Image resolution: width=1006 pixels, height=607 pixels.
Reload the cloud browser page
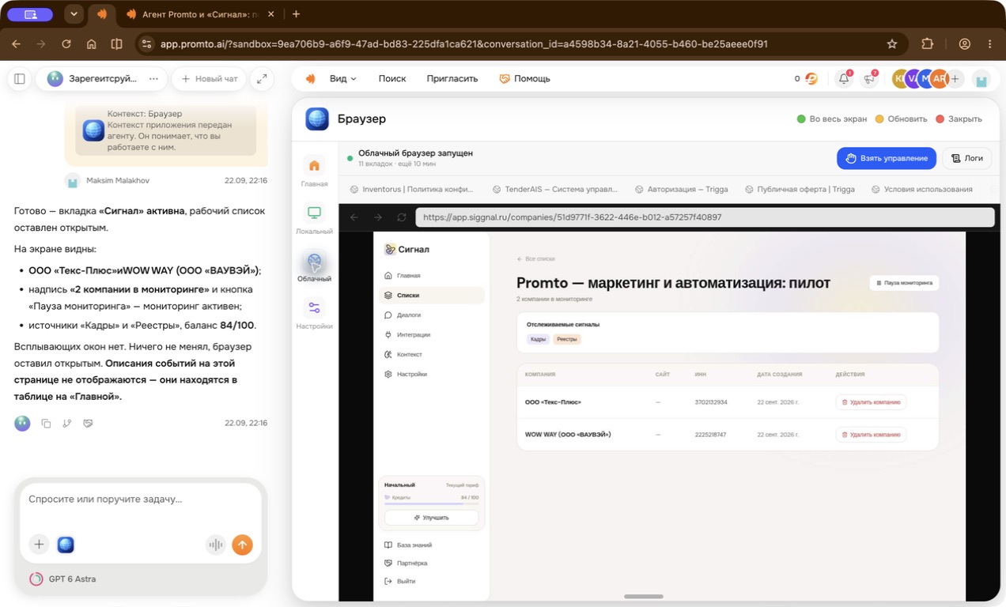401,217
